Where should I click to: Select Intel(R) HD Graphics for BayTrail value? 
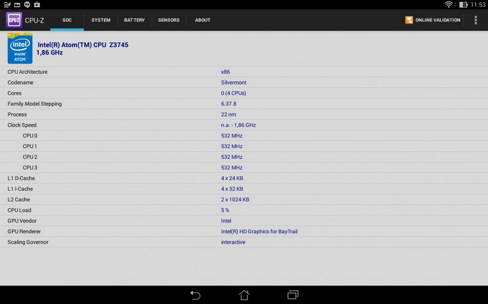click(259, 231)
